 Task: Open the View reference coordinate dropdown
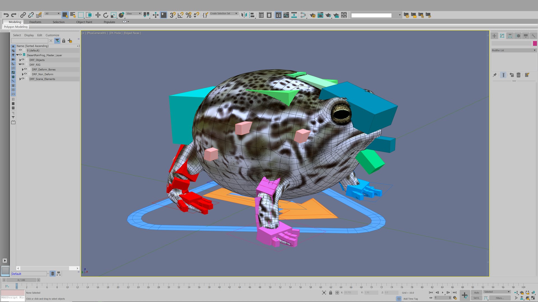[133, 13]
